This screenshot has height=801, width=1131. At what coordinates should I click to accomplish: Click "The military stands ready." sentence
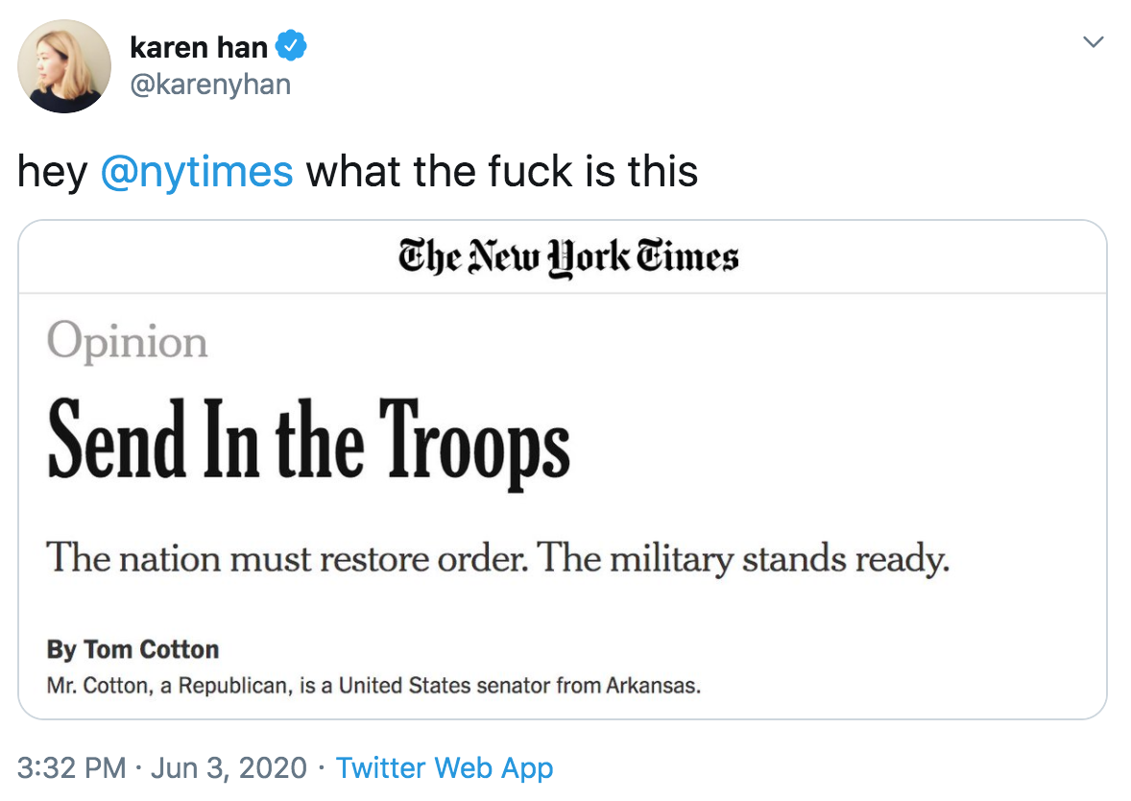744,557
